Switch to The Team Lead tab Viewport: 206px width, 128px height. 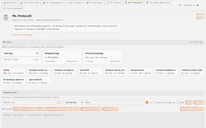point(30,3)
